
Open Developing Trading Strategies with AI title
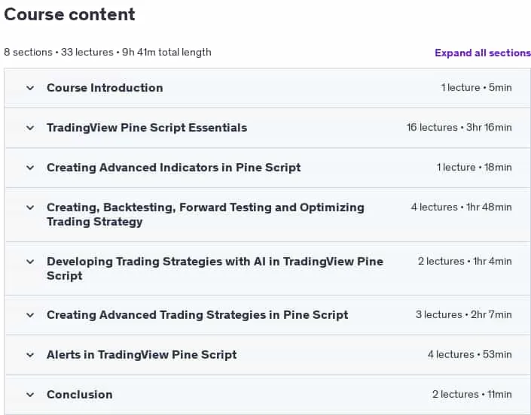215,268
